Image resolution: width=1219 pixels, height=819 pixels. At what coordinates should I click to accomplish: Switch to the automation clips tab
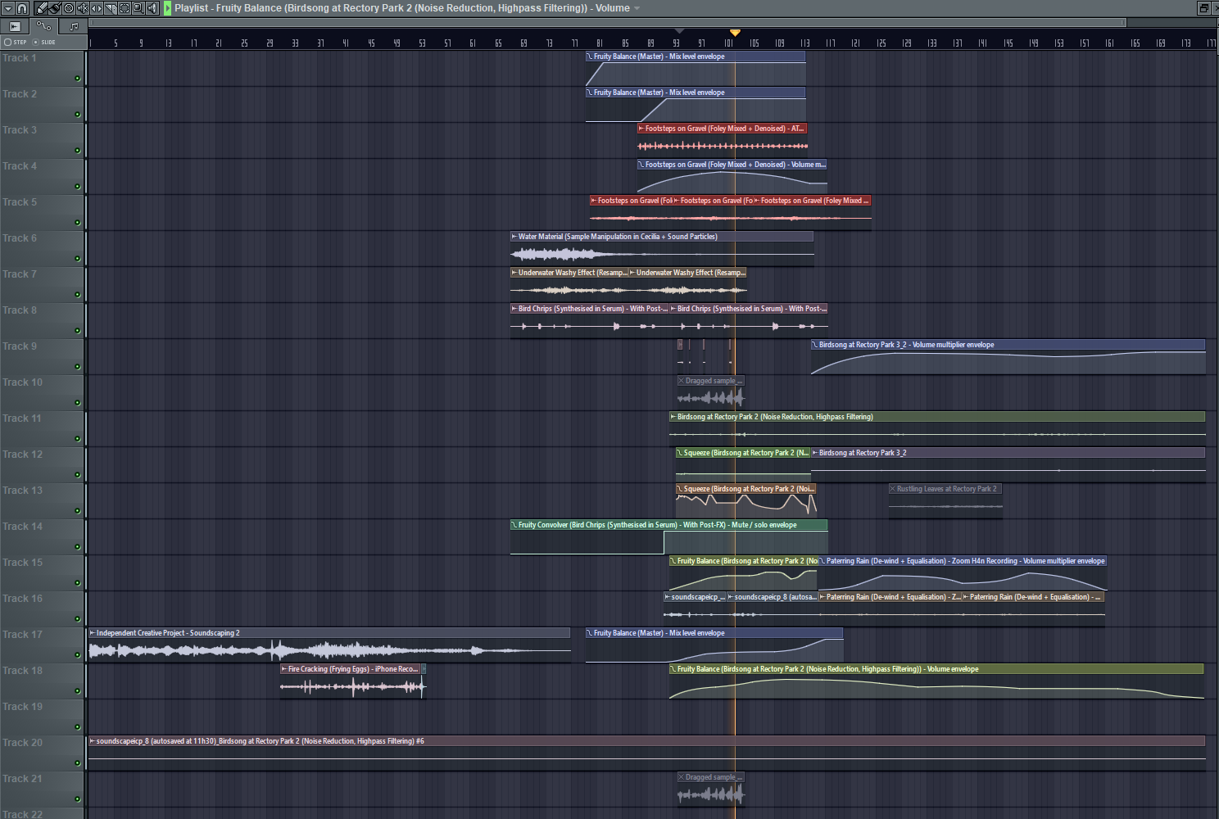pyautogui.click(x=44, y=26)
